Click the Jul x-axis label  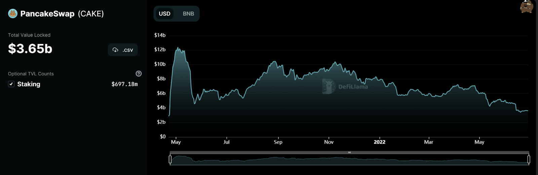[x=227, y=142]
